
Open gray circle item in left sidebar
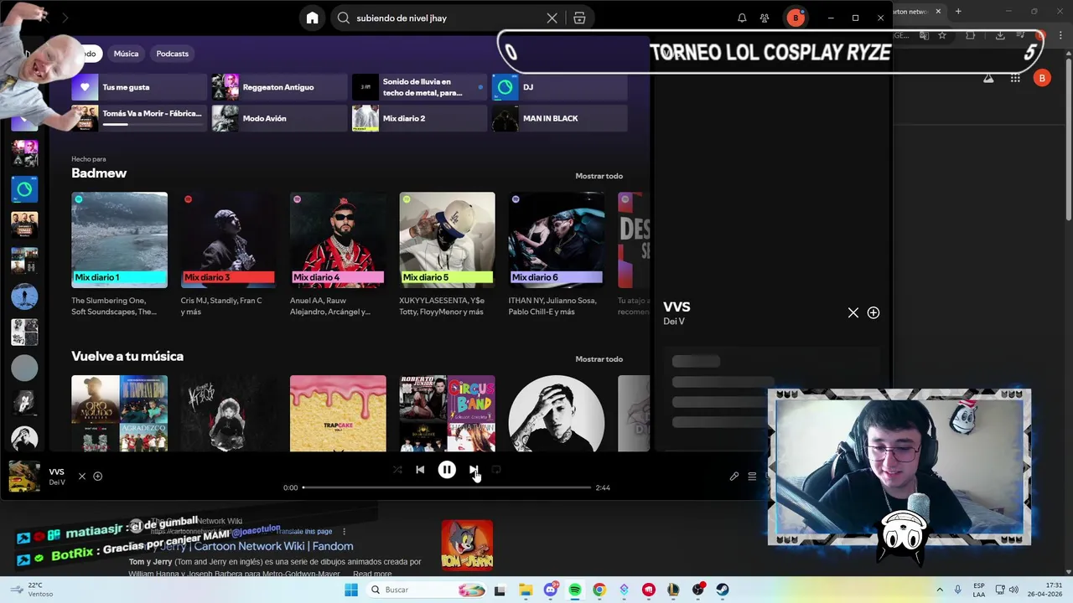24,368
